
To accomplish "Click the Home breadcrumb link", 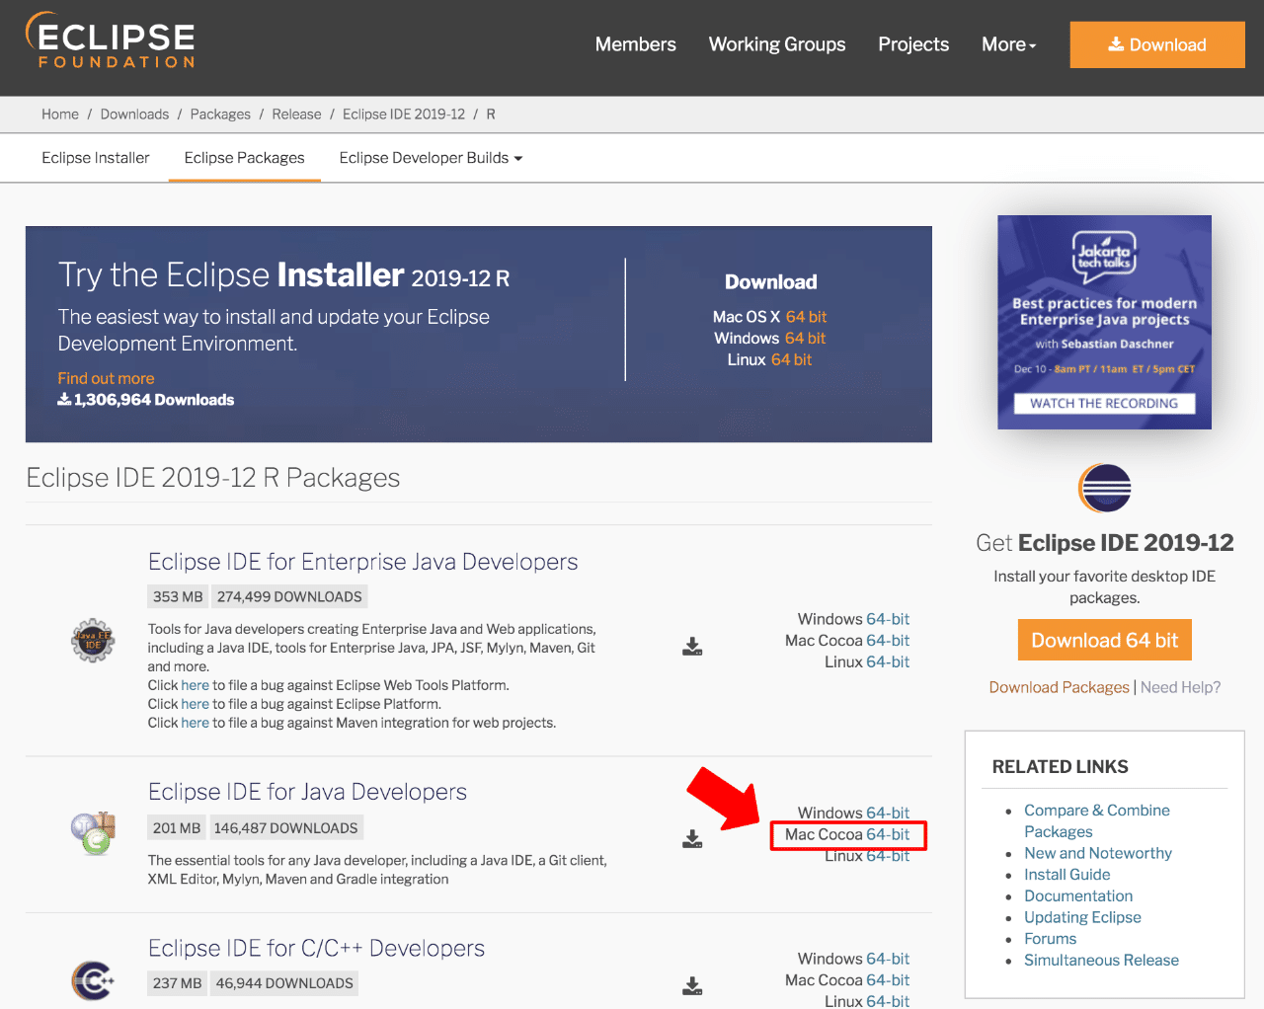I will coord(60,115).
